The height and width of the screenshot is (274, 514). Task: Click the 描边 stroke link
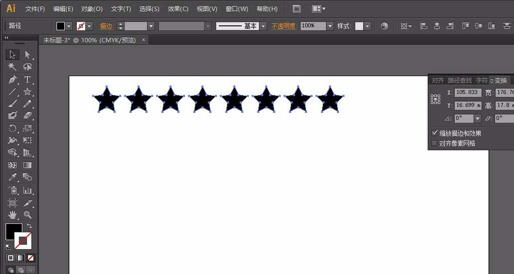pos(106,26)
